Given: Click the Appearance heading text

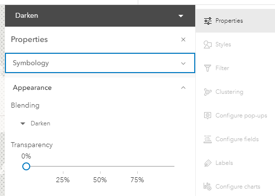Looking at the screenshot, I should click(x=32, y=88).
